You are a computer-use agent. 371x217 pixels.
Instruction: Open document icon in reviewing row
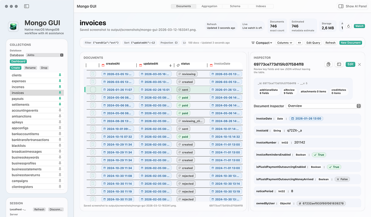click(x=93, y=74)
